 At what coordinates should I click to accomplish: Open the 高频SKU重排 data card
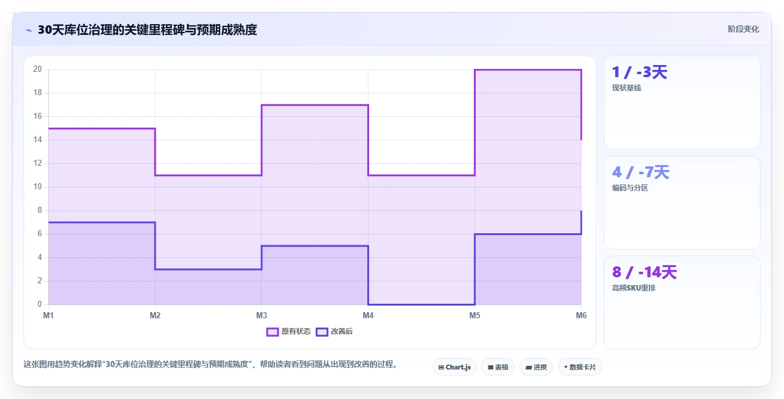681,303
